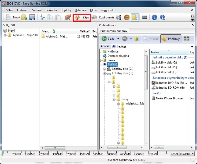Click the disc capacity bar at 4500MB
Viewport: 197px width, 164px height.
point(84,154)
